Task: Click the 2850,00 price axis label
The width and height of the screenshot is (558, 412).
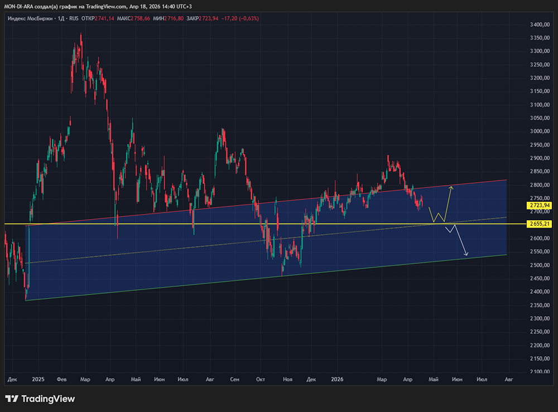Action: (540, 171)
